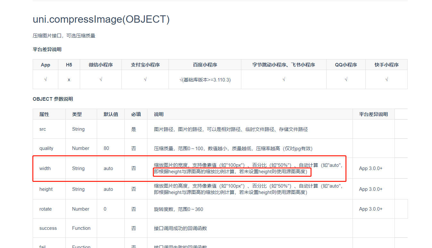
Task: Click the OBJECT 参数说明 heading
Action: (x=53, y=99)
